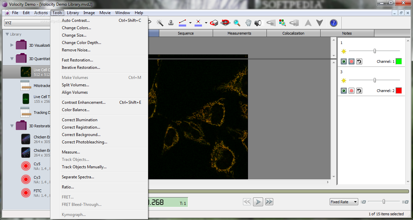Image resolution: width=413 pixels, height=220 pixels.
Task: Open point tool dropdown arrow
Action: click(x=206, y=23)
